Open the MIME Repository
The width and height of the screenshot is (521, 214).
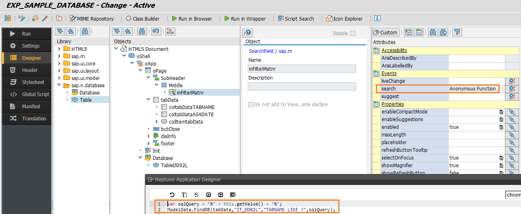[92, 19]
